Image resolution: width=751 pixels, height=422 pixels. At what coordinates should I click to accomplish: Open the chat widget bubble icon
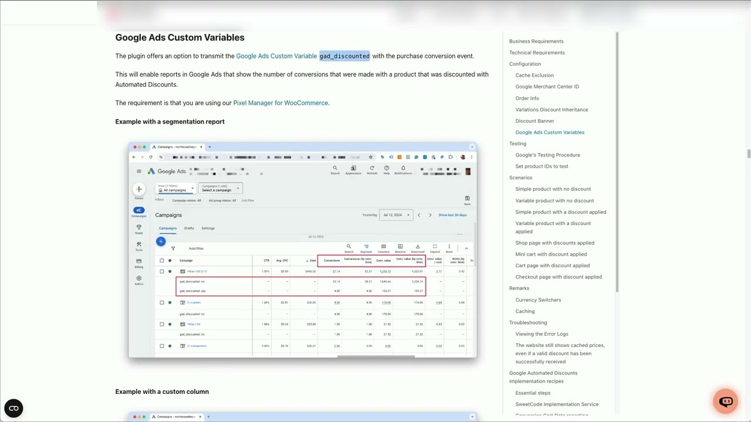coord(726,401)
